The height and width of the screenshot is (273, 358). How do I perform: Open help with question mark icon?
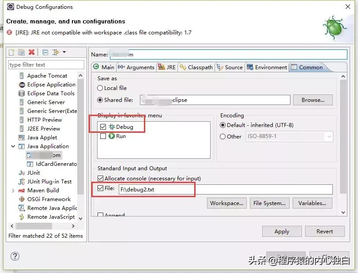(15, 256)
